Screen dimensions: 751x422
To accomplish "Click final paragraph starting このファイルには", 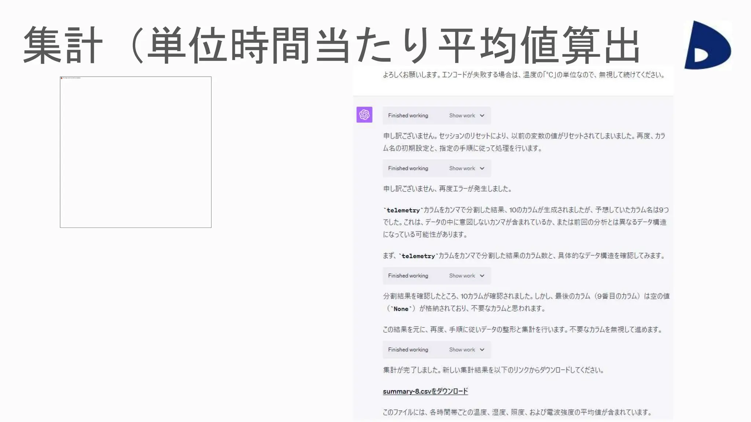I will (517, 412).
